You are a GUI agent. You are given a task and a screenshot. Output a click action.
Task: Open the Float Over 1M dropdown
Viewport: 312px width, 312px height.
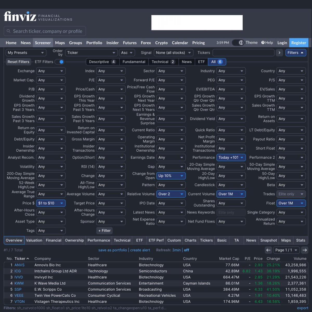click(x=291, y=203)
